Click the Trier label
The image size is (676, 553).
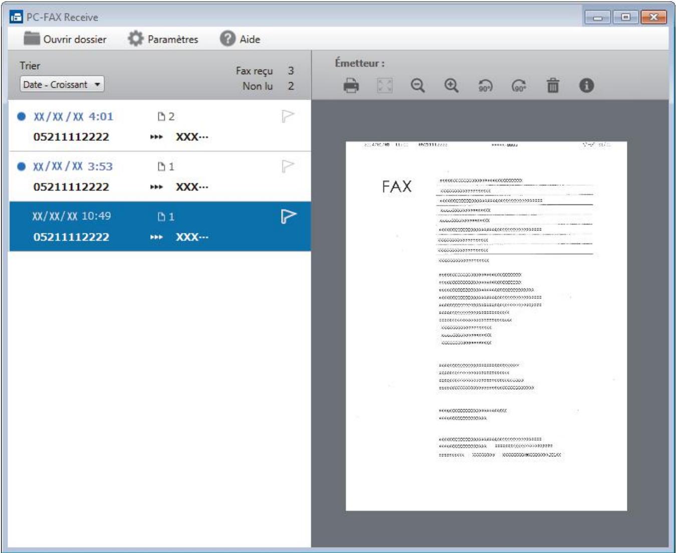pos(30,66)
